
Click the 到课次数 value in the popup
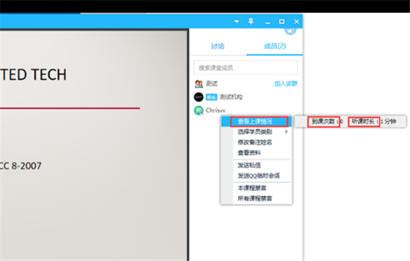(342, 122)
